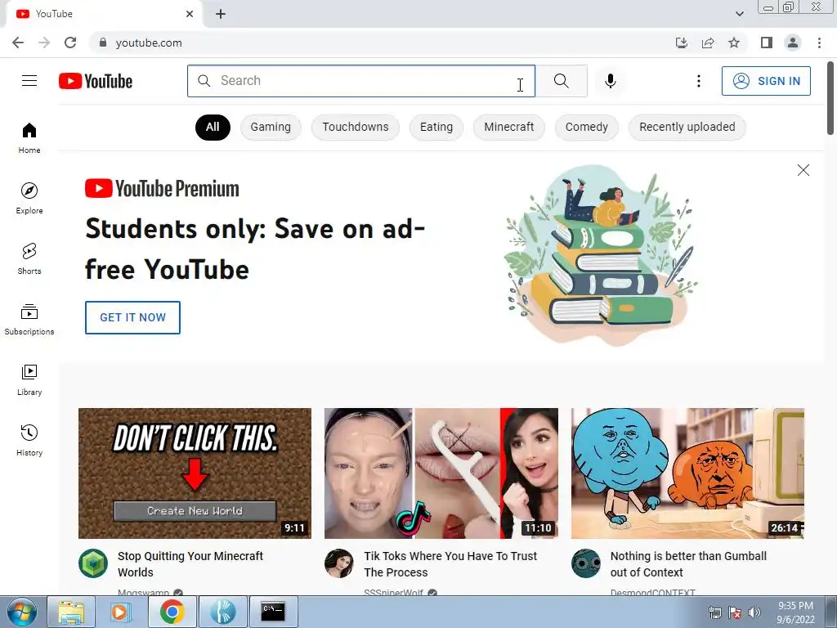Start voice search with microphone icon

coord(610,81)
